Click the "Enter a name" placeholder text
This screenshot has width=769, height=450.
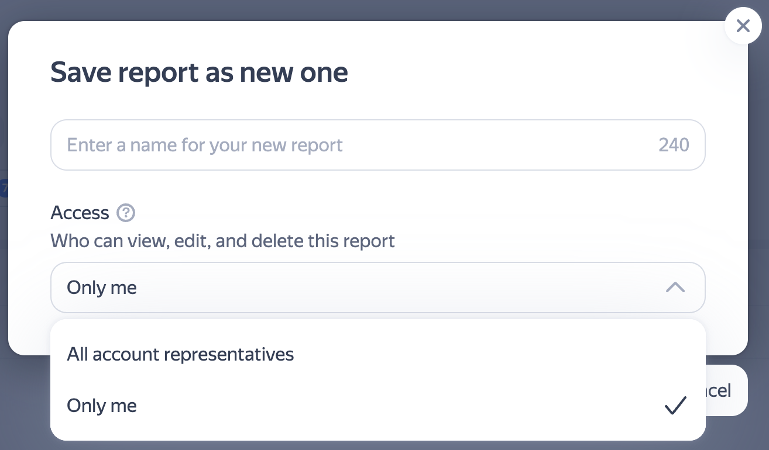point(205,145)
